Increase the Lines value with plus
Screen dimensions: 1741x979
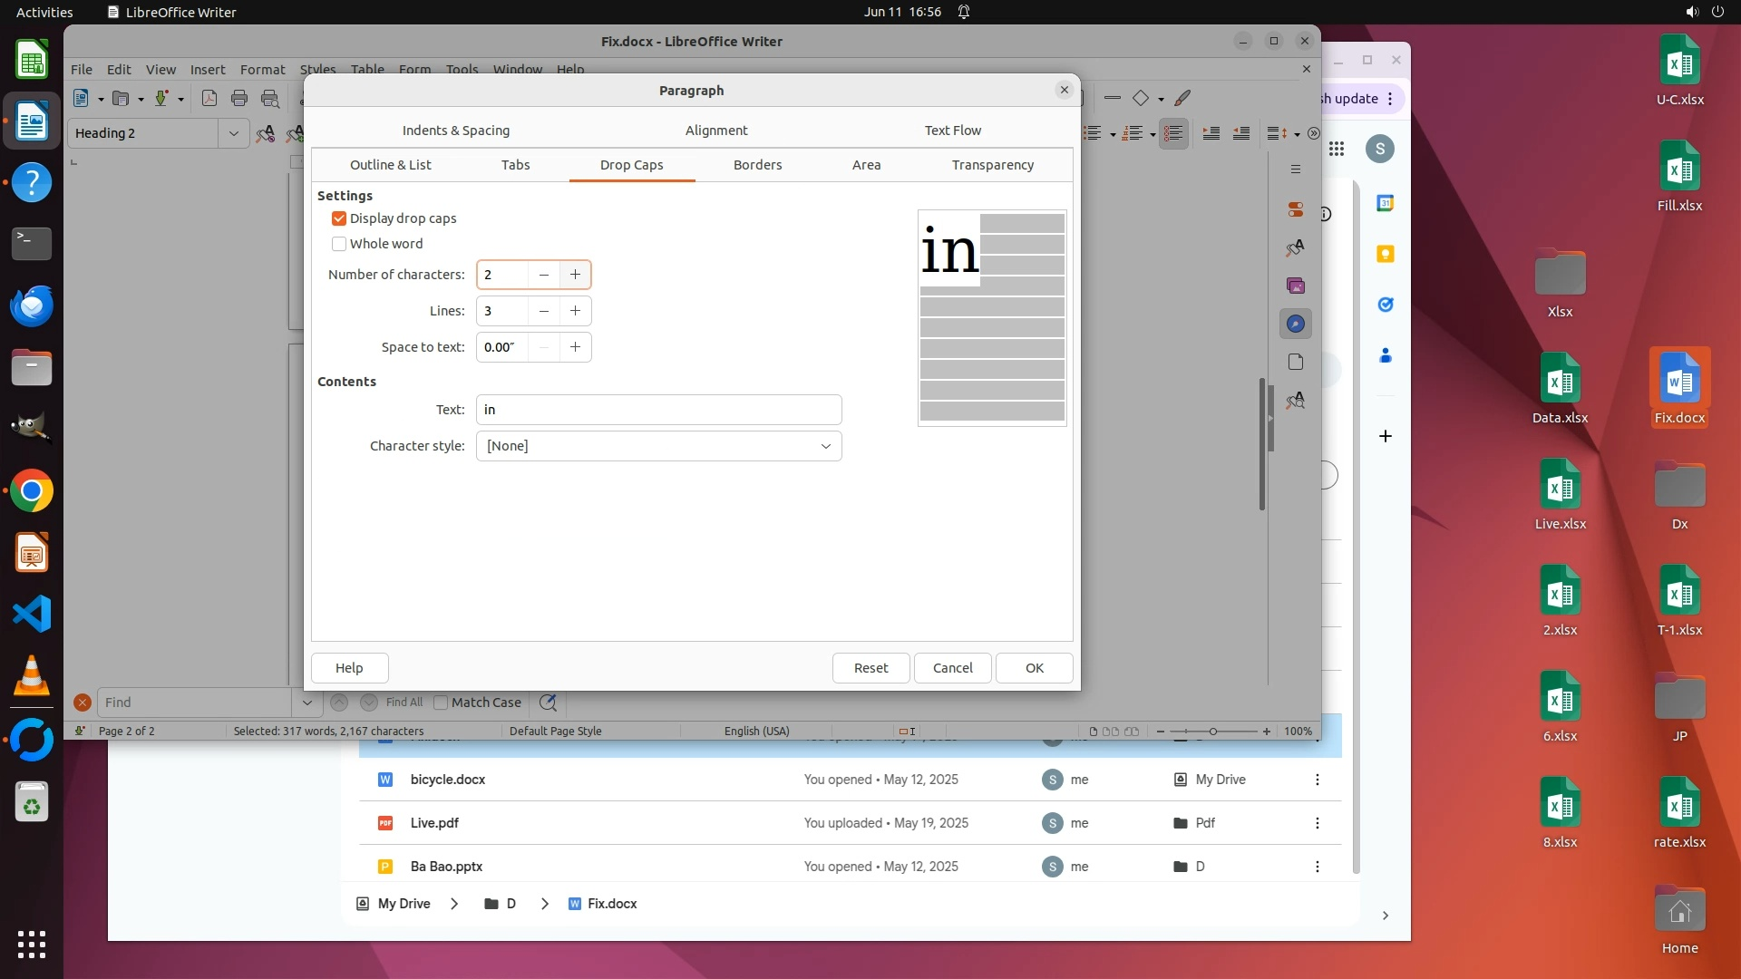click(x=575, y=311)
